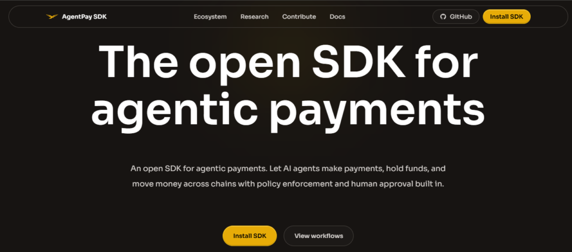Click the description line starting 'An open SDK'
The height and width of the screenshot is (252, 572).
click(288, 169)
